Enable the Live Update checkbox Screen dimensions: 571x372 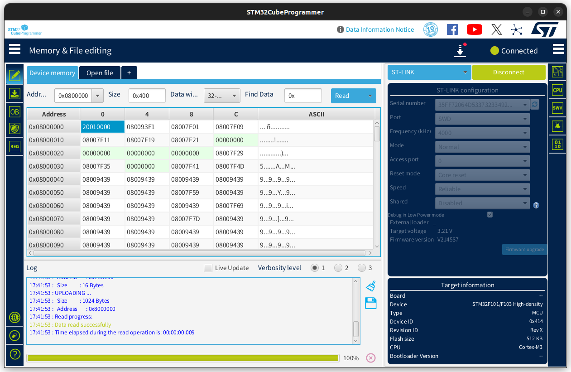click(x=208, y=268)
